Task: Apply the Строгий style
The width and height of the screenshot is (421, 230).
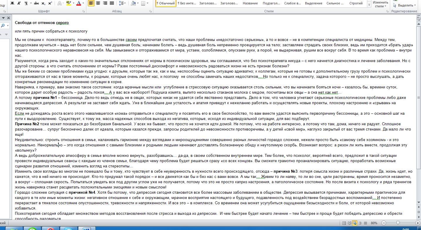Action: point(356,3)
